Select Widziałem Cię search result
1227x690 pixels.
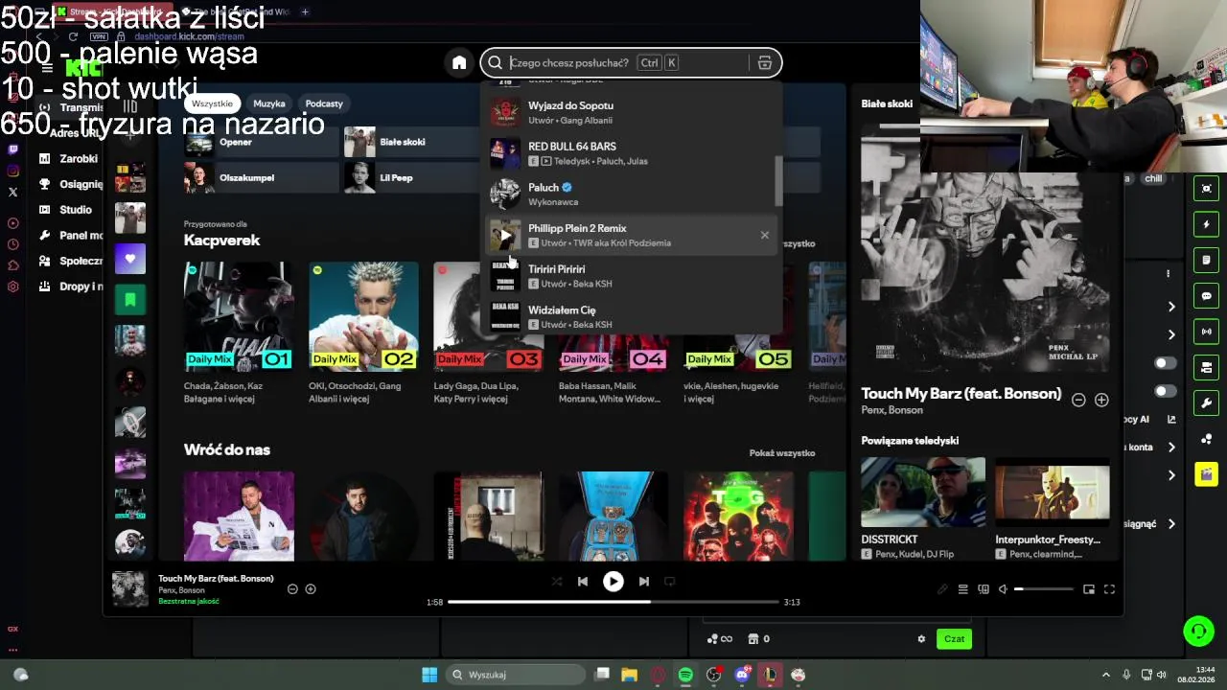point(633,317)
